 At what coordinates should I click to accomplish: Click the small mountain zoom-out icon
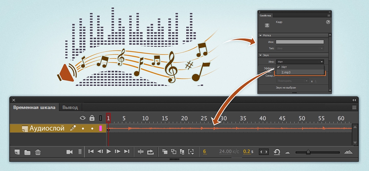(287, 152)
